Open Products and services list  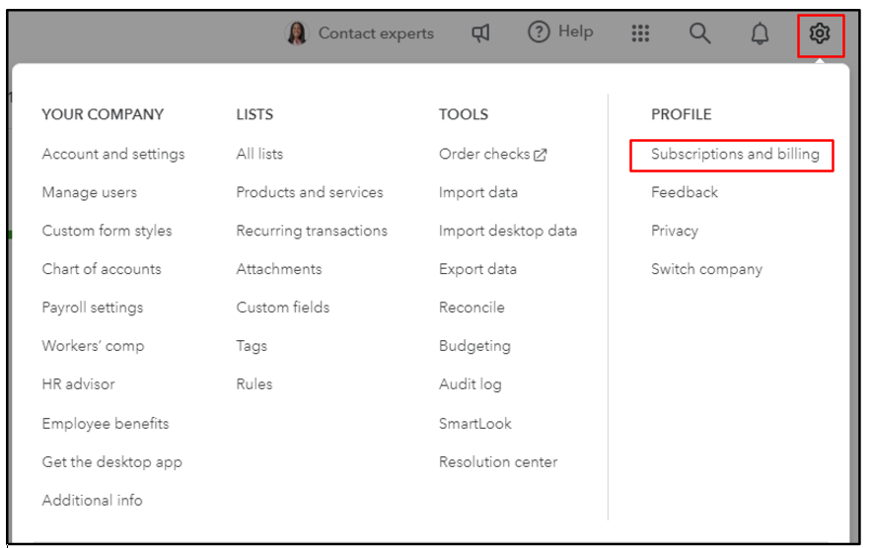coord(310,192)
